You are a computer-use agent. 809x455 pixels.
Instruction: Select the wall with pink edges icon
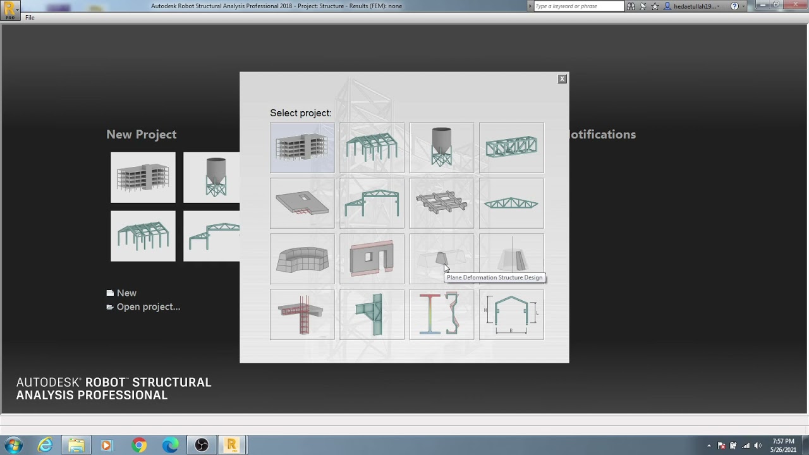pos(372,258)
